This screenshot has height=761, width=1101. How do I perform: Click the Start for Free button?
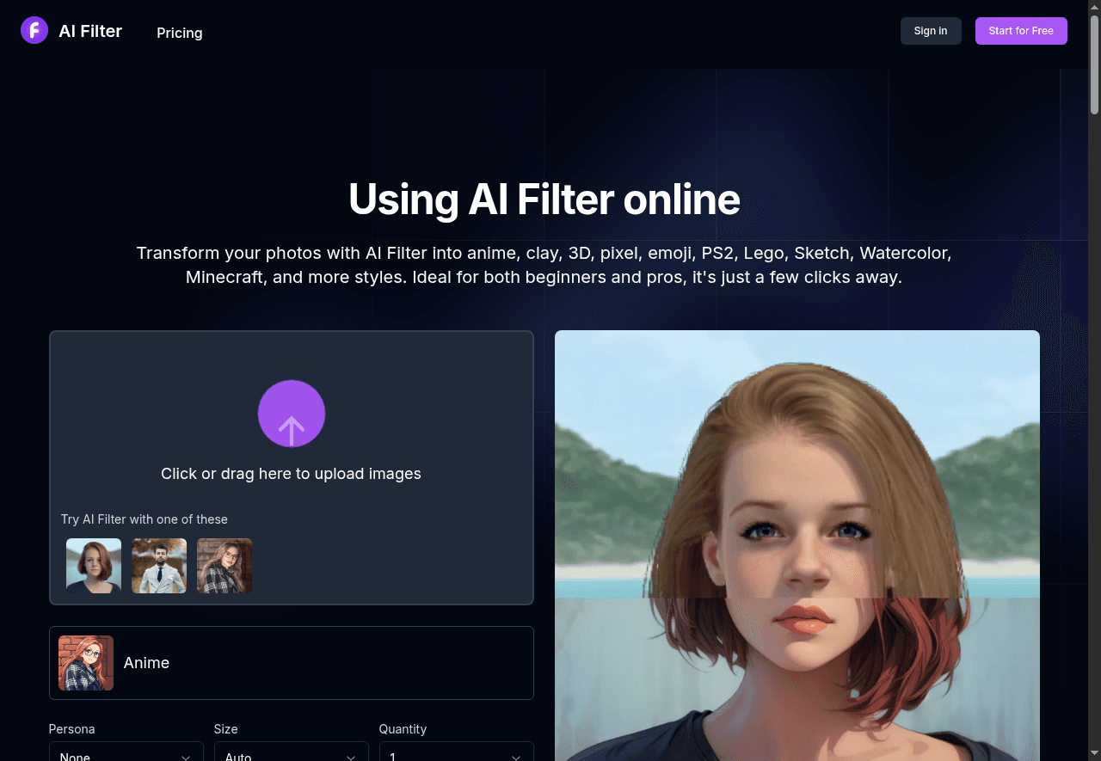(1021, 30)
